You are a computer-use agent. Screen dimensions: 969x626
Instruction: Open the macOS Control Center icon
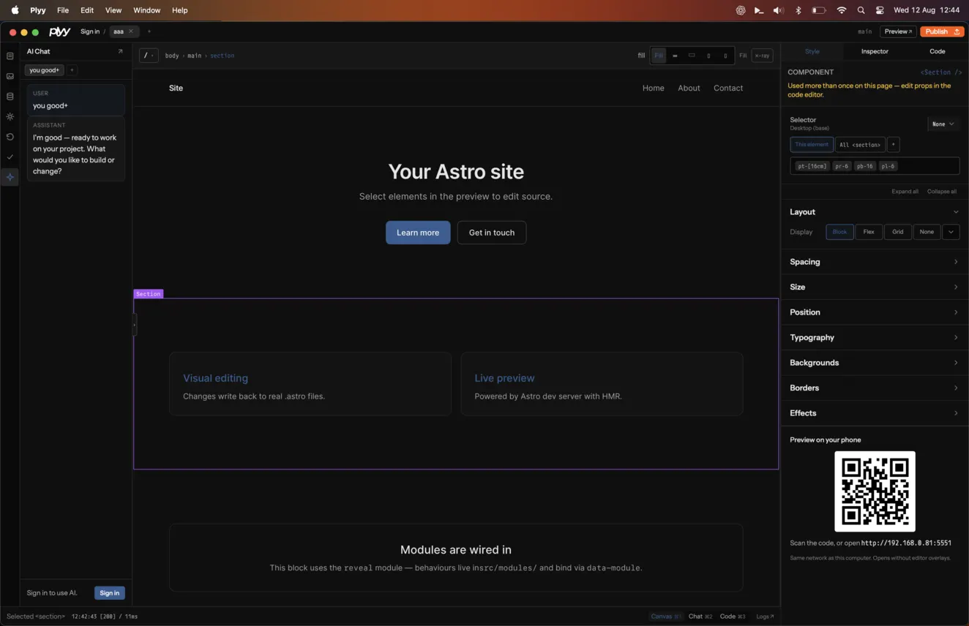pyautogui.click(x=880, y=10)
